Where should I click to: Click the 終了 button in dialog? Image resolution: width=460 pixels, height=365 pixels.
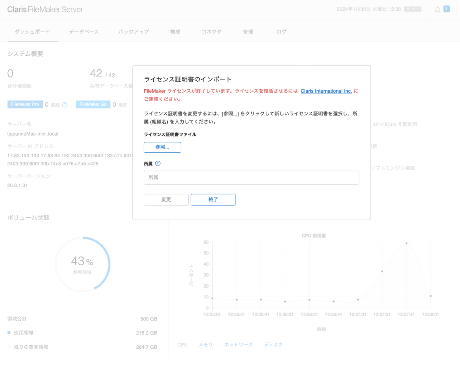213,200
